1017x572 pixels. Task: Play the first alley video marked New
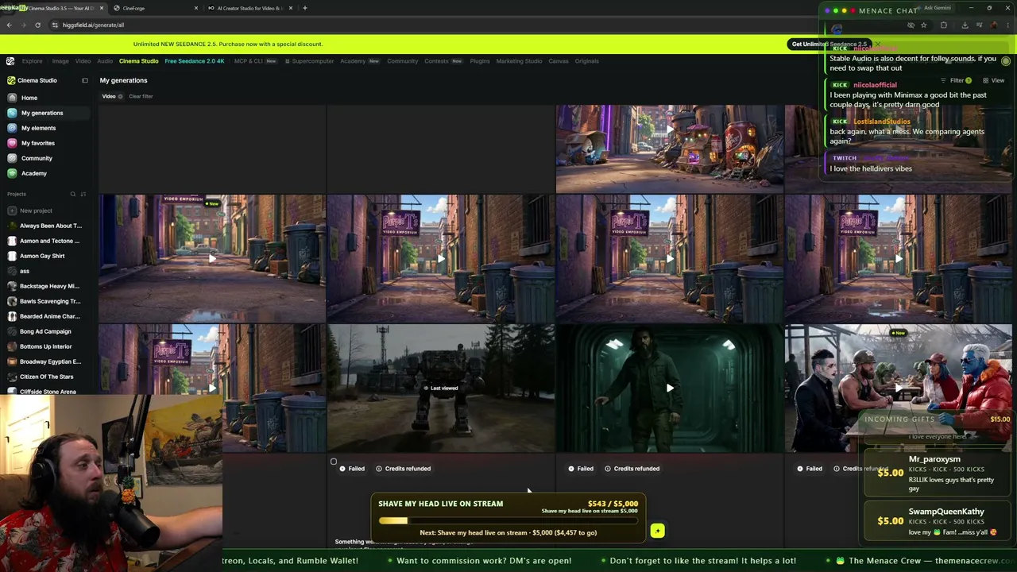point(212,259)
